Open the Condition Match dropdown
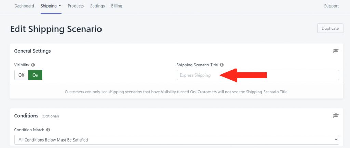This screenshot has width=350, height=148. coord(177,140)
